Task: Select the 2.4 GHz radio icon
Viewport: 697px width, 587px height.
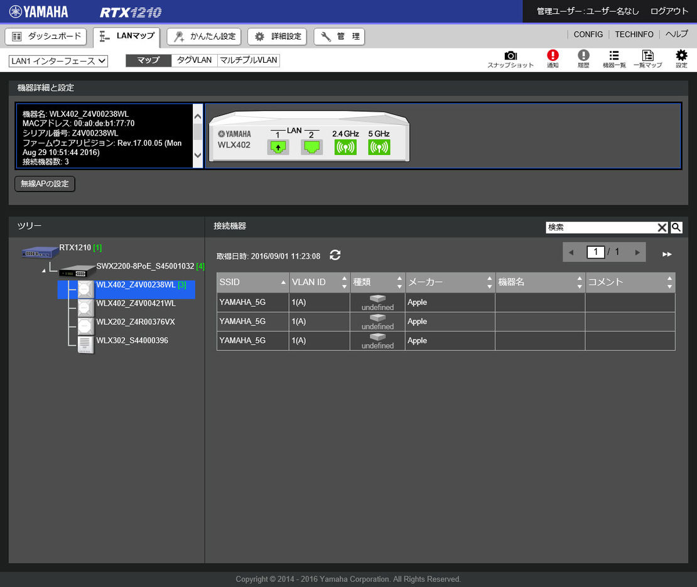Action: coord(345,147)
